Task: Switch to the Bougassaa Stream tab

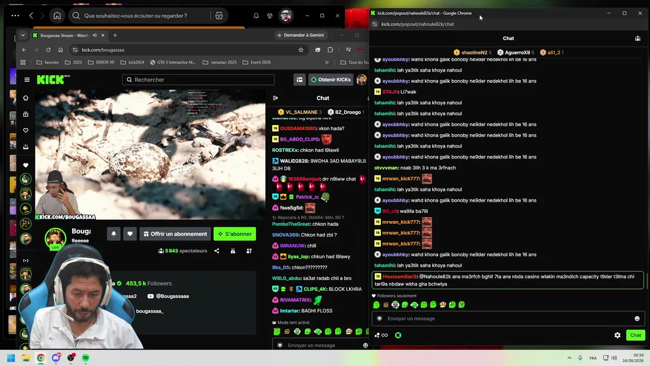Action: (x=64, y=36)
